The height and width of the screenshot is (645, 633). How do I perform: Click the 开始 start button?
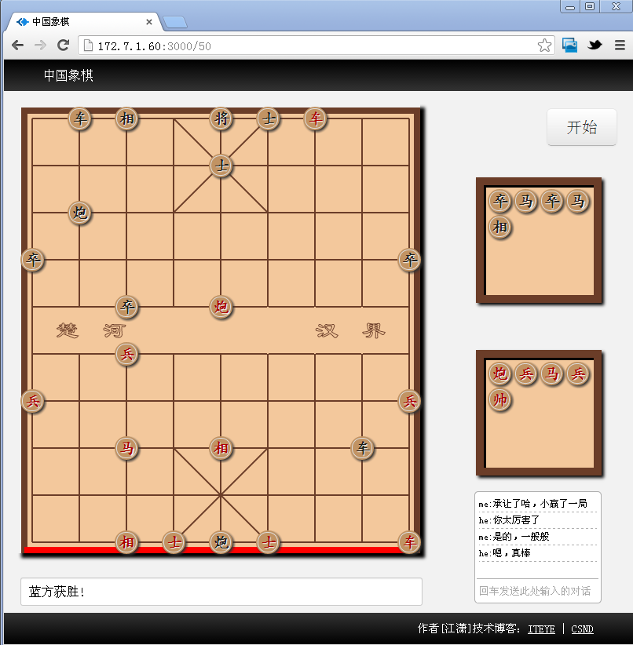tap(581, 127)
